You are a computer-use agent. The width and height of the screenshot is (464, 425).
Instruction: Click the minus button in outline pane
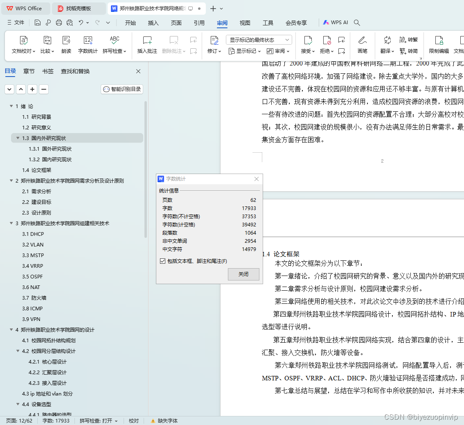pyautogui.click(x=44, y=89)
